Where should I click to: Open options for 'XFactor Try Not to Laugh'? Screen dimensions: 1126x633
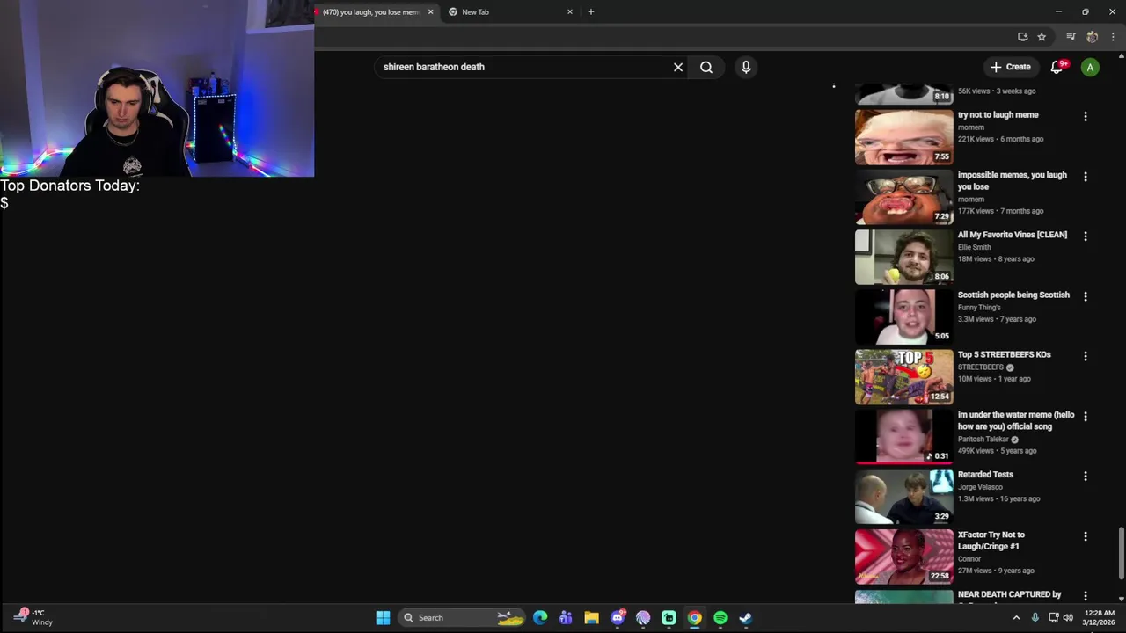(x=1086, y=535)
